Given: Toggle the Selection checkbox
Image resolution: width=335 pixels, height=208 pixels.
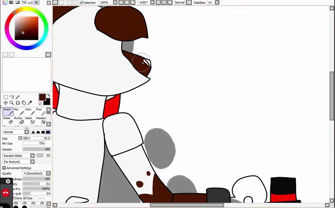Looking at the screenshot, I should point(82,3).
